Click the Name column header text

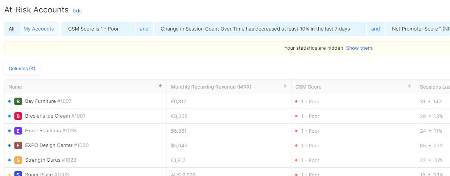coord(15,87)
